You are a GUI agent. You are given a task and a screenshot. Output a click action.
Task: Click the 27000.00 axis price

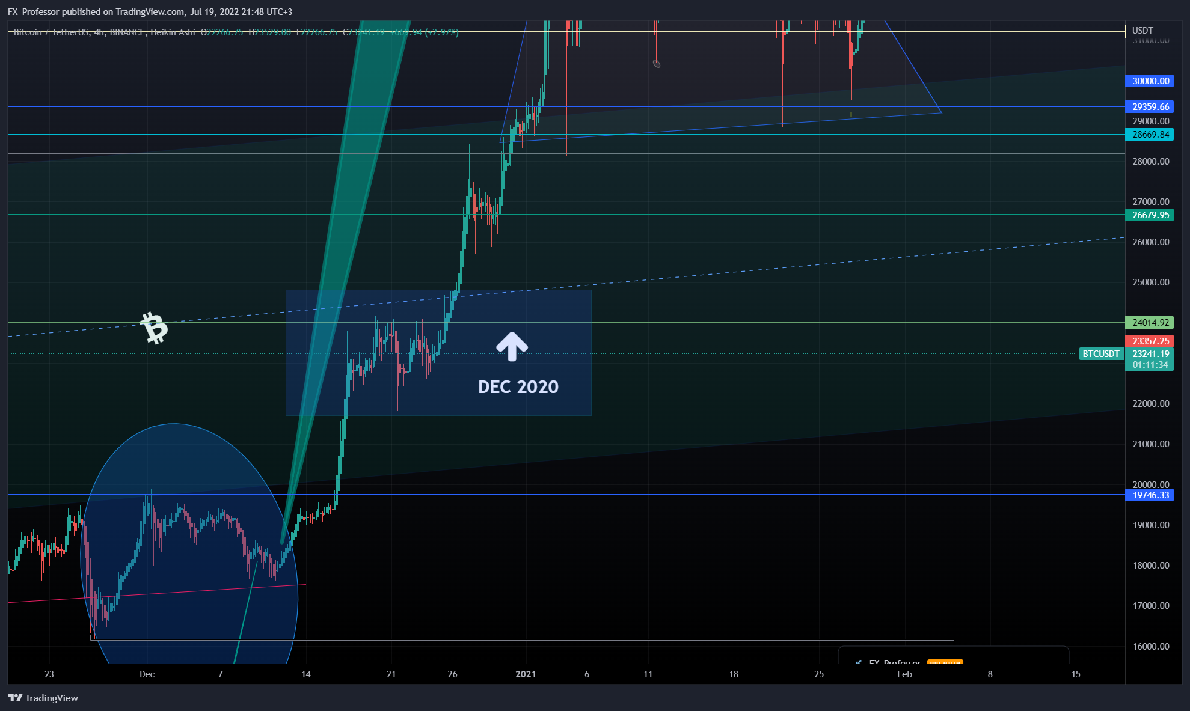point(1151,201)
